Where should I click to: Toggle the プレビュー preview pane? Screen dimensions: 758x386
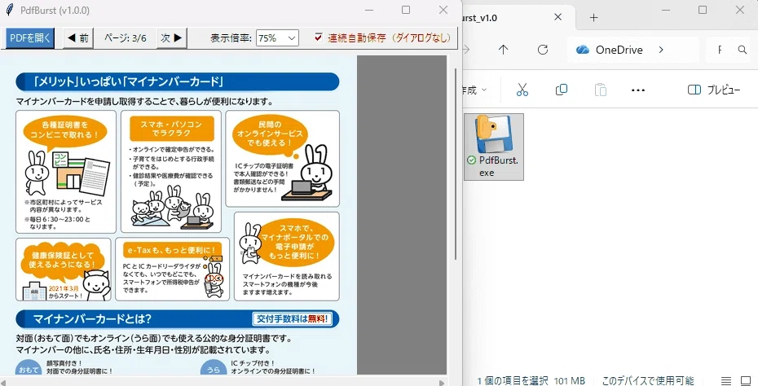714,90
